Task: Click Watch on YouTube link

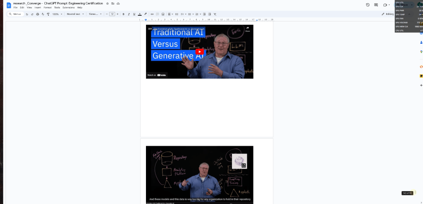Action: [157, 75]
